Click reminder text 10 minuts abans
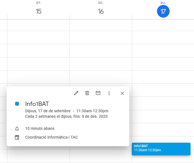The height and width of the screenshot is (163, 194). [40, 128]
